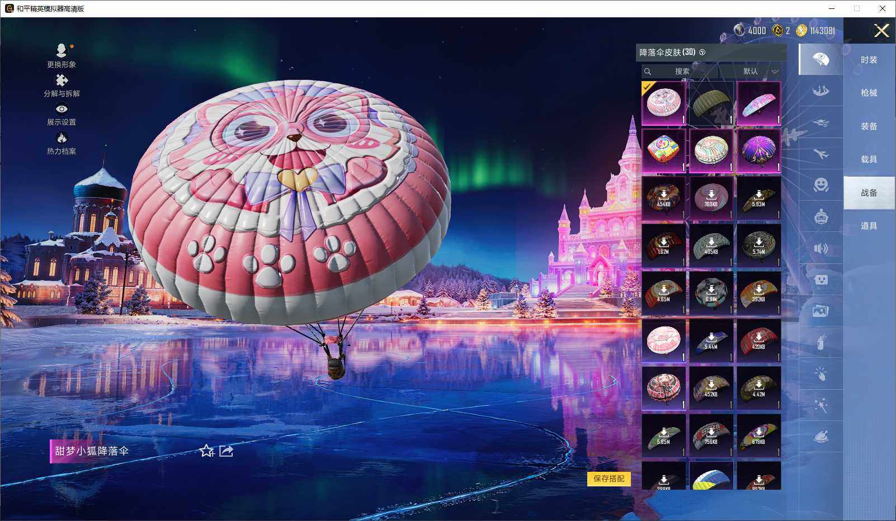Switch to the 道具 items tab
The image size is (896, 521).
point(868,225)
